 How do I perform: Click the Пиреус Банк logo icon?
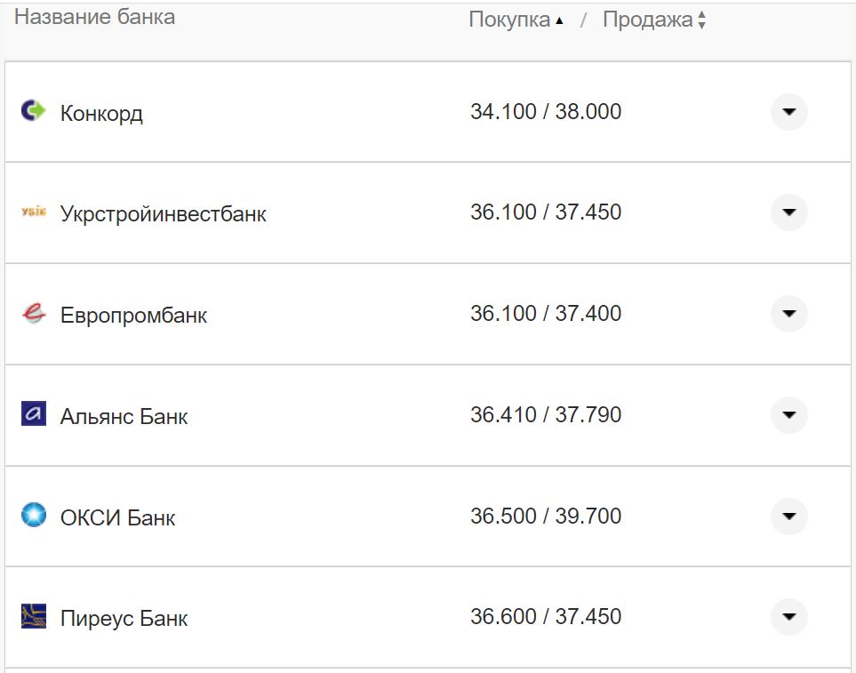[x=34, y=616]
